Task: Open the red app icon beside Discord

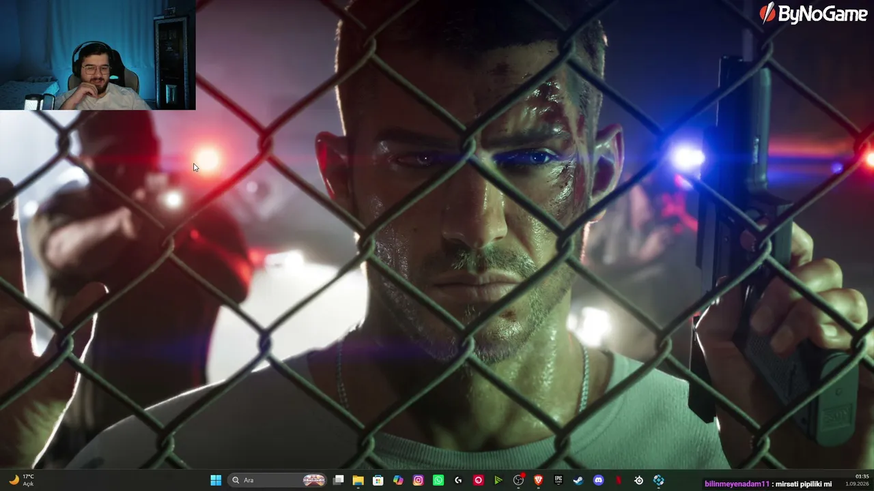Action: 619,480
